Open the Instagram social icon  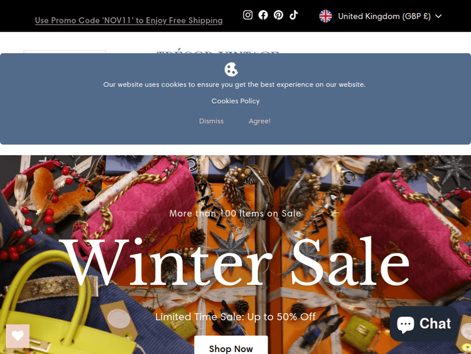247,14
